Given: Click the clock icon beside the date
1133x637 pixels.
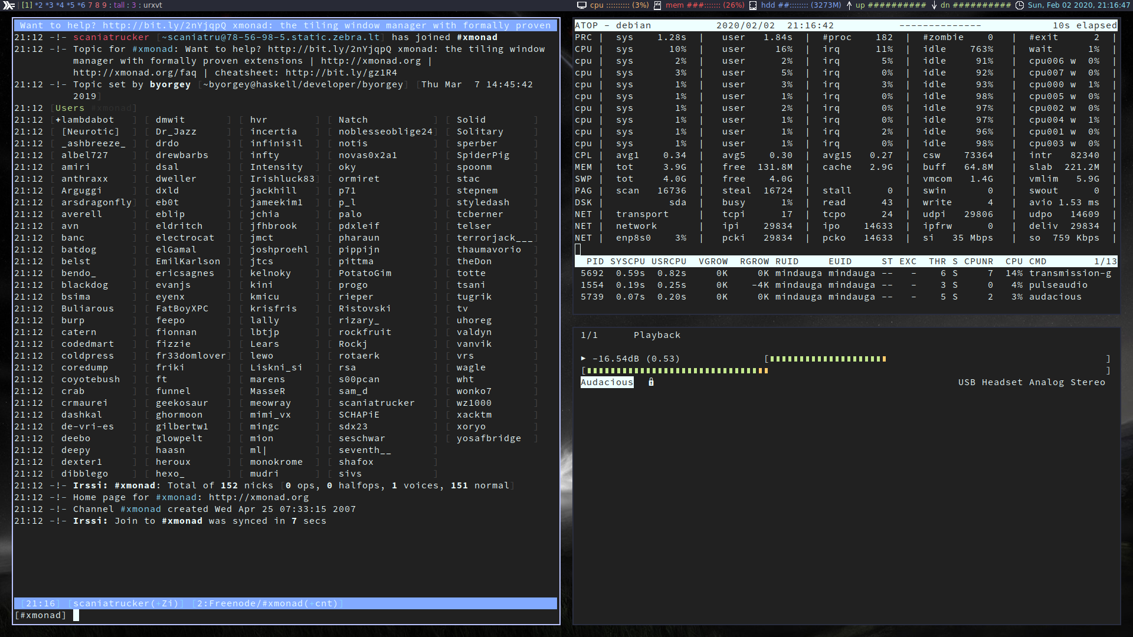Looking at the screenshot, I should (x=1019, y=5).
